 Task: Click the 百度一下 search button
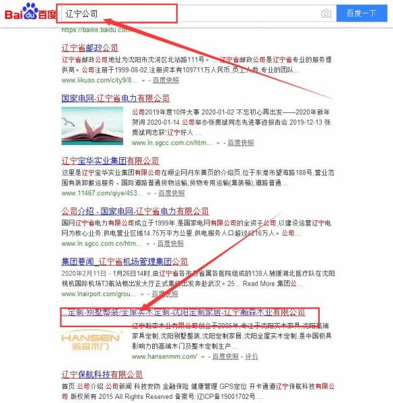click(361, 13)
